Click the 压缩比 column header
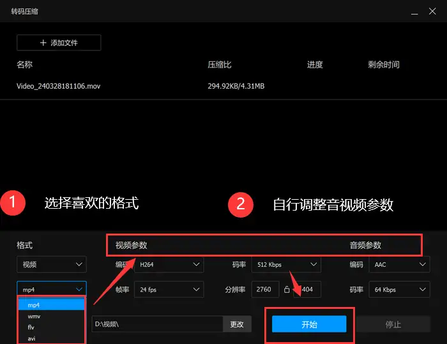 (x=220, y=64)
